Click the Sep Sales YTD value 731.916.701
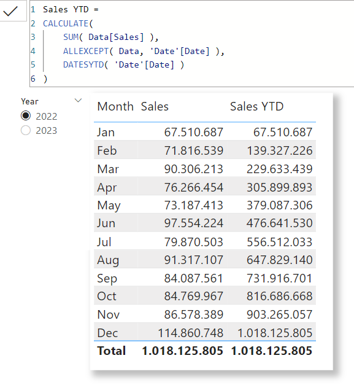The width and height of the screenshot is (354, 385). tap(279, 278)
